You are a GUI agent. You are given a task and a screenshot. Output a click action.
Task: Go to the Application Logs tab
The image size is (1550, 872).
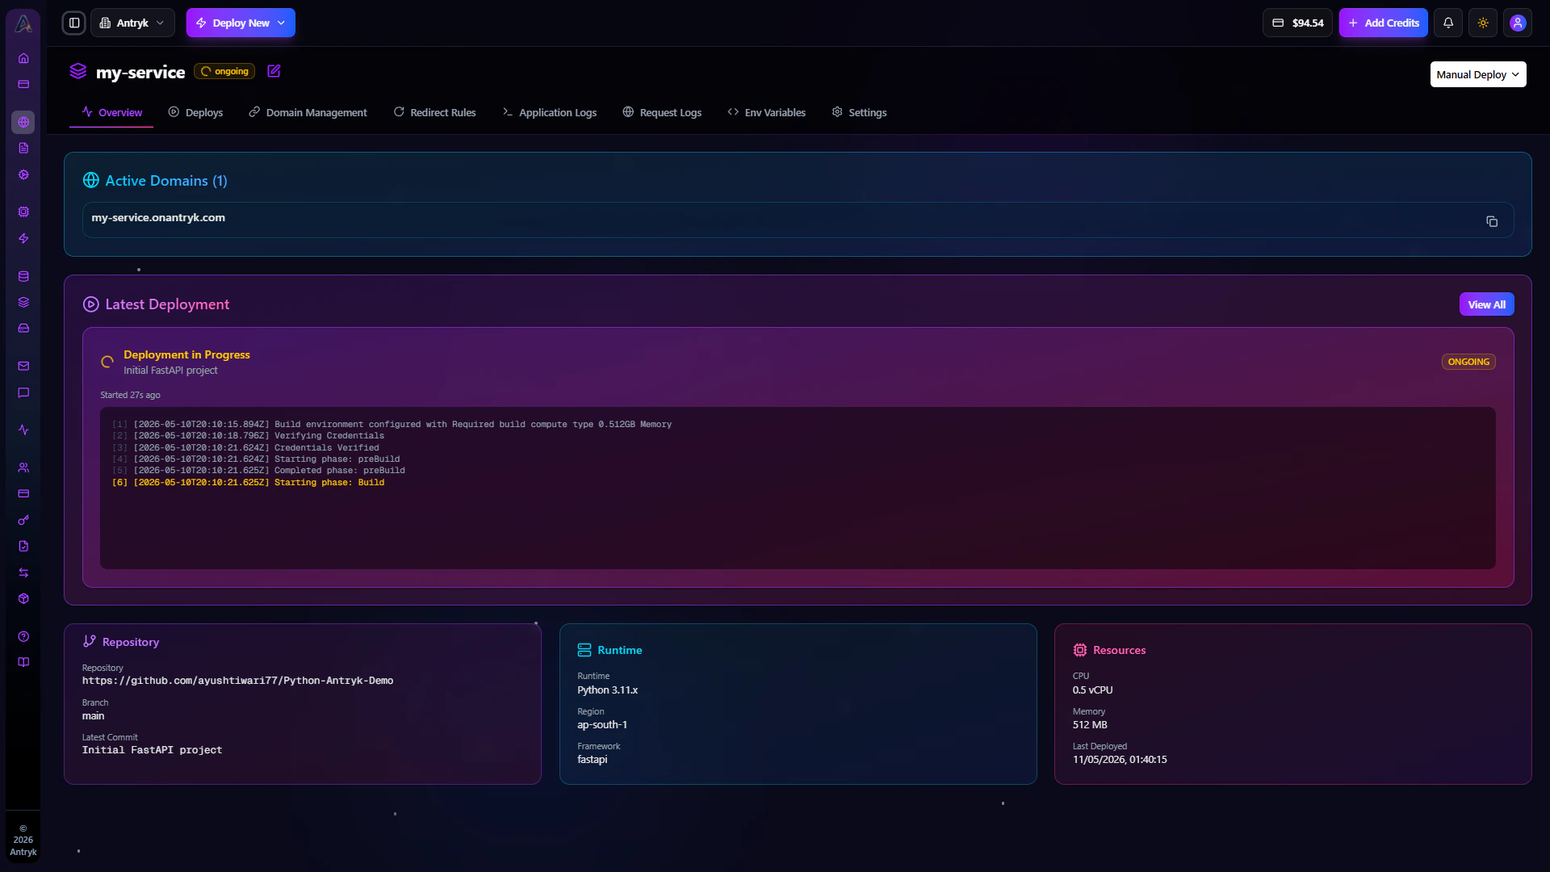click(x=549, y=112)
